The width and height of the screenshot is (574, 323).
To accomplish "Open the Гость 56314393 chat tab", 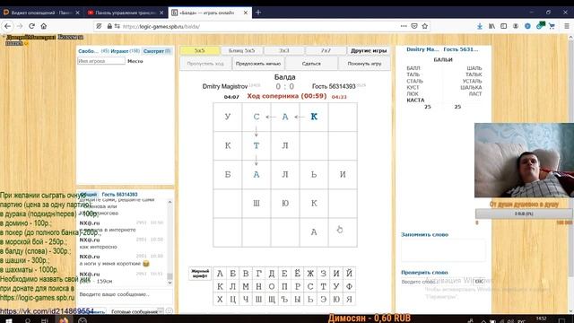I will point(119,195).
